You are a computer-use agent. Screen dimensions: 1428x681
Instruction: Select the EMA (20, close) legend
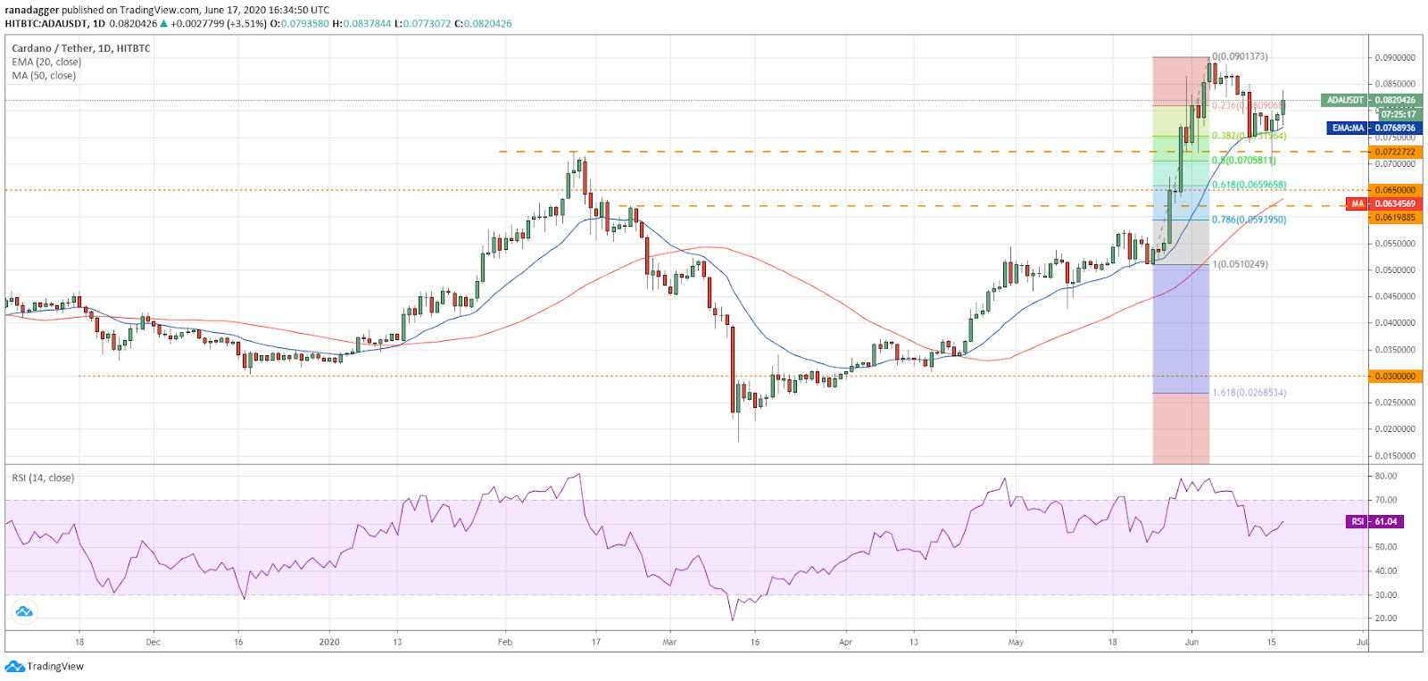[46, 62]
